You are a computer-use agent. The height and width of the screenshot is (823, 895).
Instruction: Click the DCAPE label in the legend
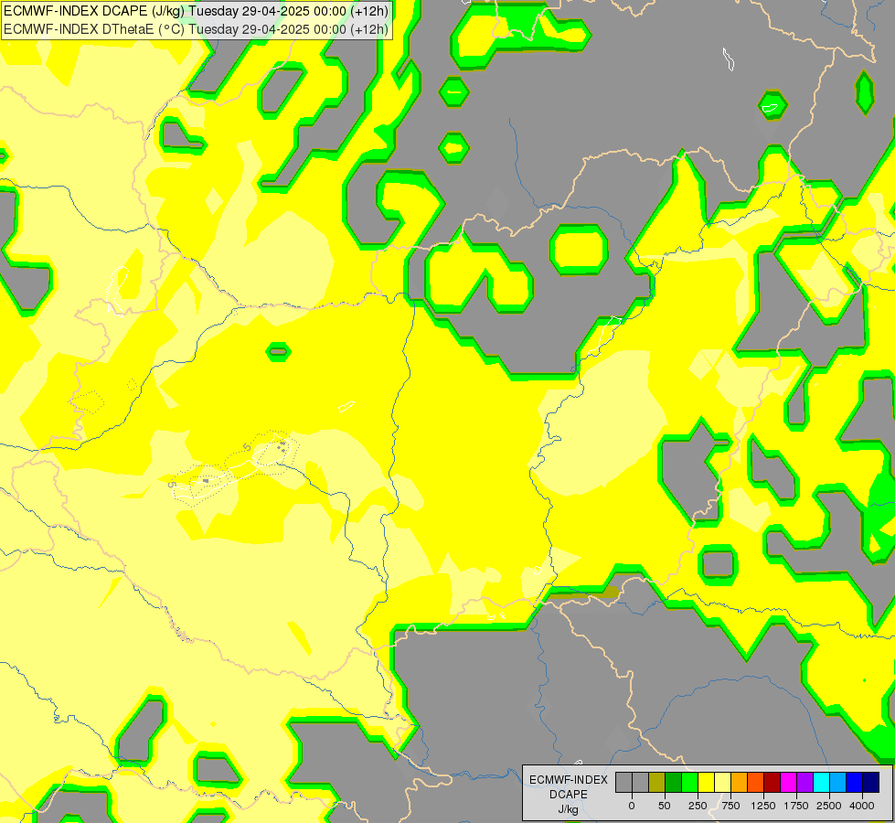click(x=569, y=795)
